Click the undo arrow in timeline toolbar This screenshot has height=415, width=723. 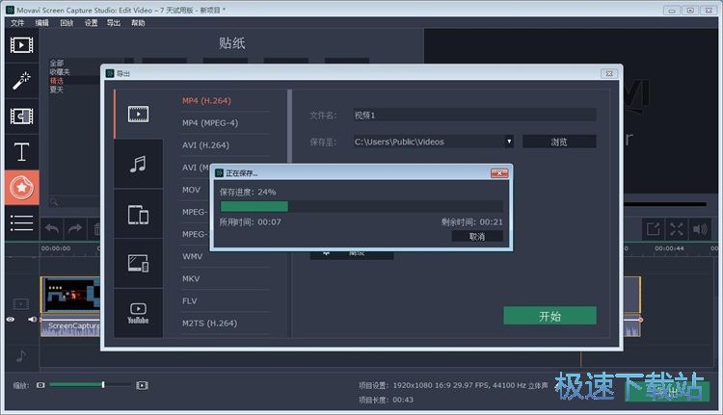(x=52, y=228)
